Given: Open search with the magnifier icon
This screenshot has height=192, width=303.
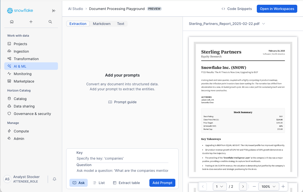Looking at the screenshot, I should [50, 22].
